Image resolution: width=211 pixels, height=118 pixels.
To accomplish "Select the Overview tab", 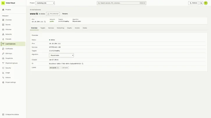I will click(x=34, y=28).
